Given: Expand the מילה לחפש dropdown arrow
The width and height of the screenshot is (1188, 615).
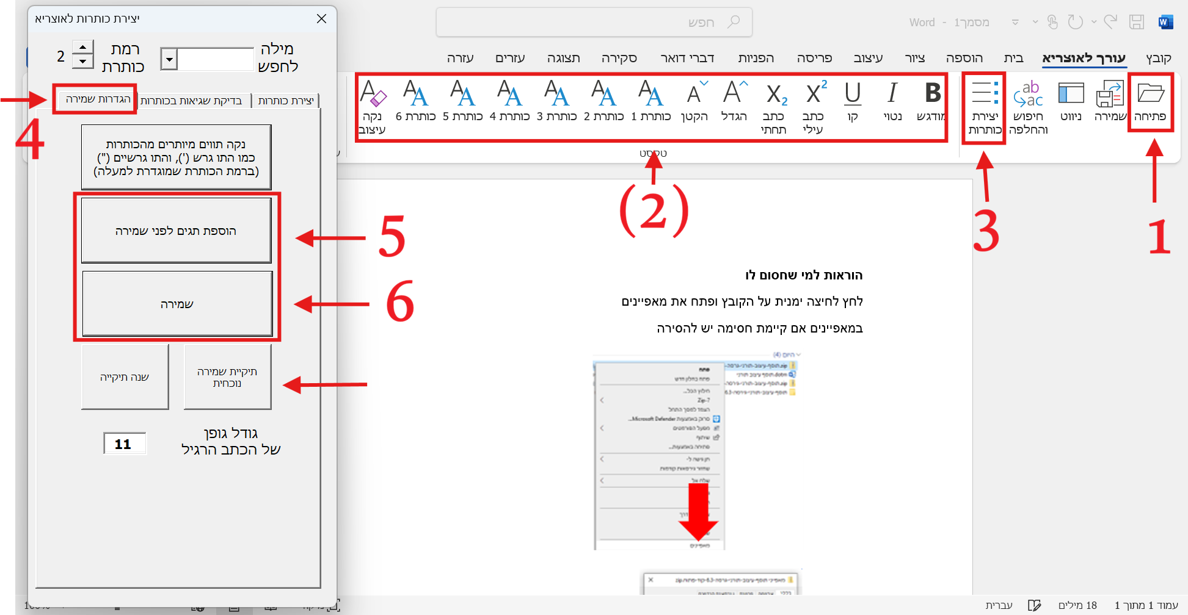Looking at the screenshot, I should point(169,60).
